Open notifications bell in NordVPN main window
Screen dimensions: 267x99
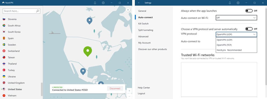point(95,3)
